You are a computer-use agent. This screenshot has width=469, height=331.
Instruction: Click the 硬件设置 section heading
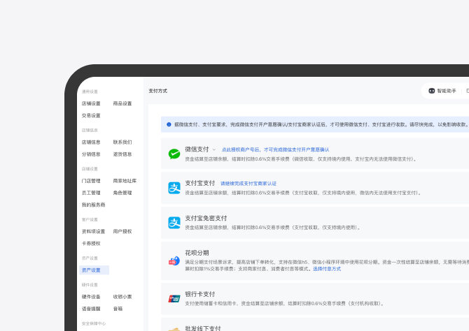click(90, 285)
